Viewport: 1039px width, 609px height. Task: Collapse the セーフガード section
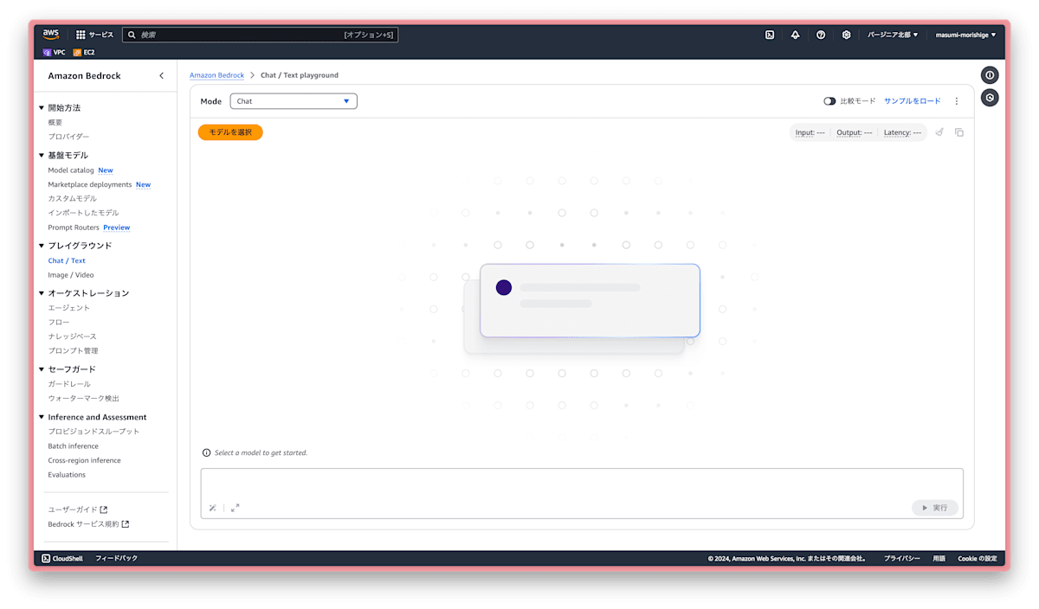(x=42, y=369)
